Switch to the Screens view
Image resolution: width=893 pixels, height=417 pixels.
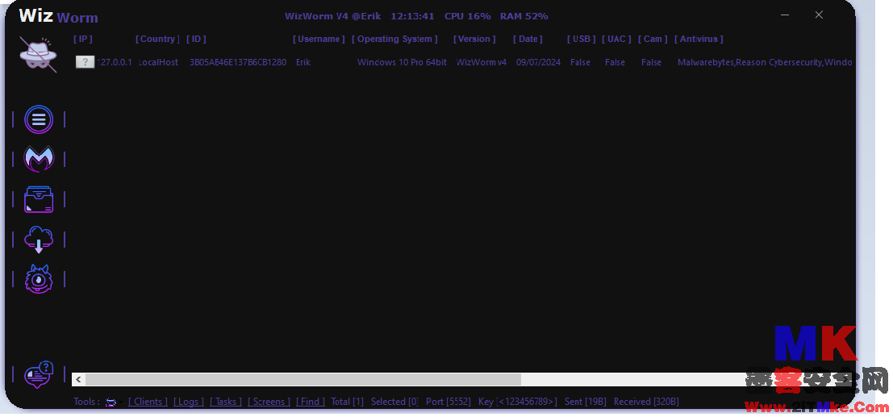pyautogui.click(x=269, y=402)
